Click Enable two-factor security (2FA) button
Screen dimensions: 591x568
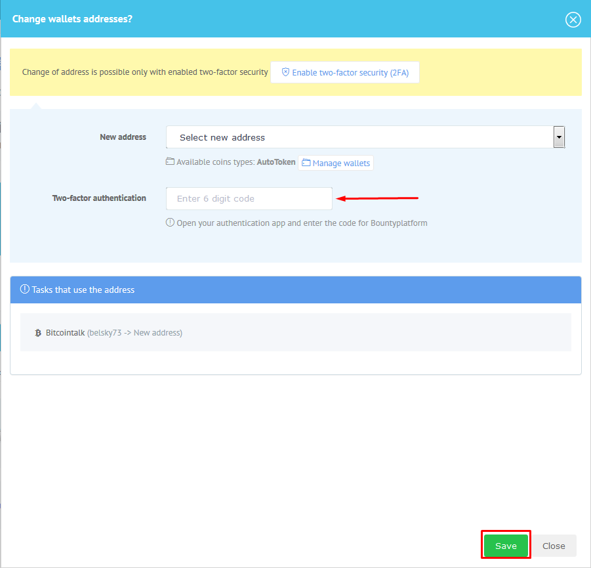[345, 72]
